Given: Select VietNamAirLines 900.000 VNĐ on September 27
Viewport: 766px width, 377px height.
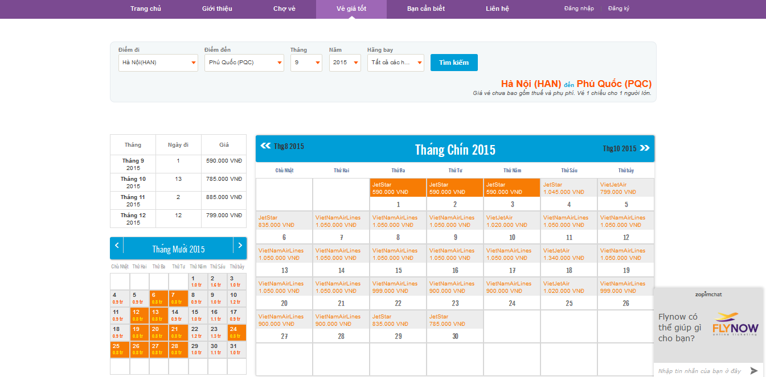Looking at the screenshot, I should (284, 320).
